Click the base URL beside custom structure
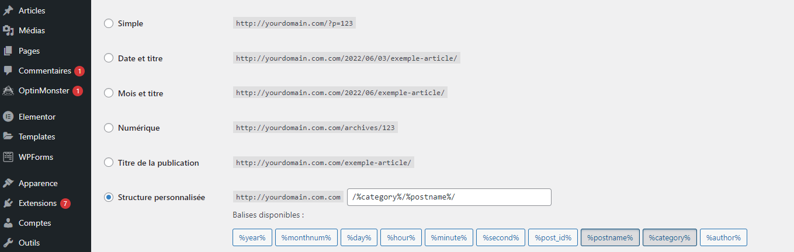 click(289, 197)
